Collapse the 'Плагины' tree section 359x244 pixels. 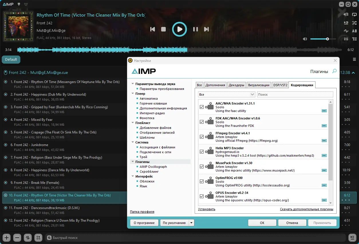[x=133, y=162]
